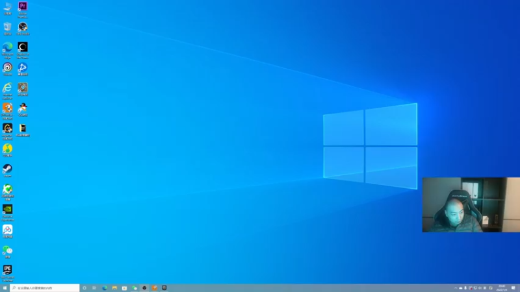Open File Explorer from the taskbar
The width and height of the screenshot is (520, 292).
pos(114,288)
